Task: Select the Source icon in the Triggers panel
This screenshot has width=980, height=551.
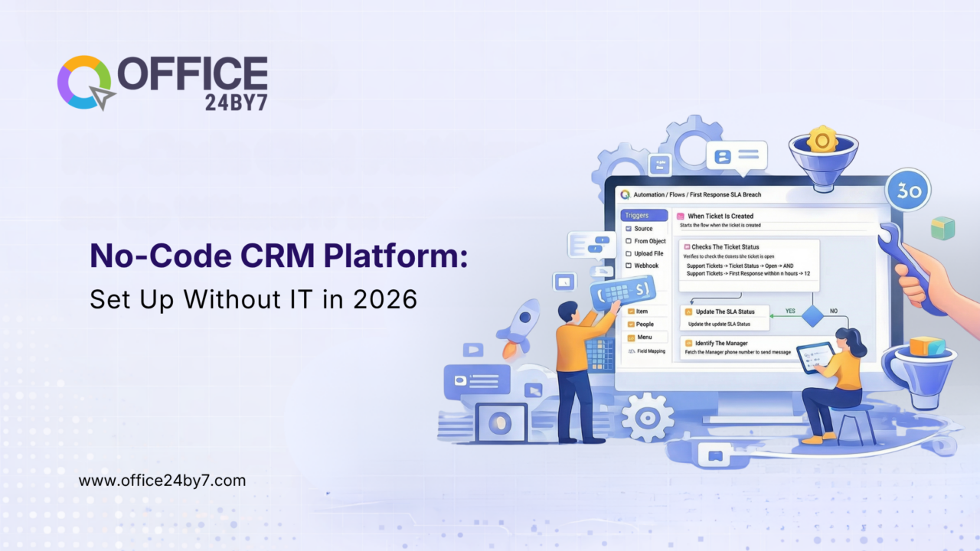Action: pos(629,228)
